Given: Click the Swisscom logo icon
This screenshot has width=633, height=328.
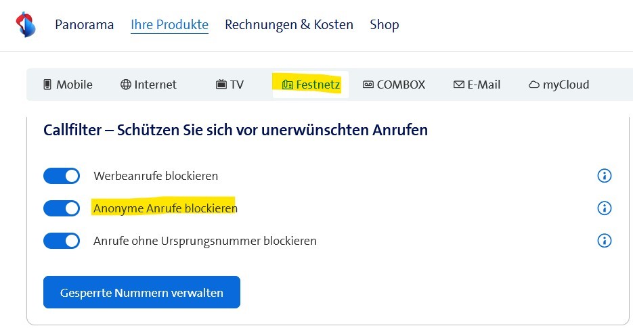Looking at the screenshot, I should click(x=25, y=25).
